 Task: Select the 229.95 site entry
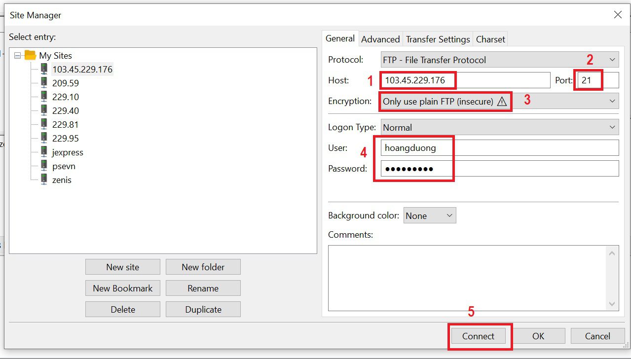(66, 138)
